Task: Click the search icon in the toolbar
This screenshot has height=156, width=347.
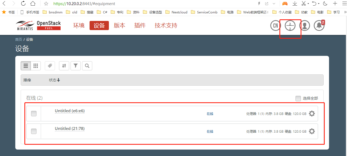Action: (87, 66)
